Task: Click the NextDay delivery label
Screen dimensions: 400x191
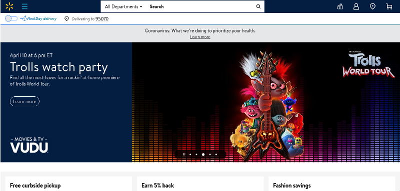Action: (x=38, y=18)
